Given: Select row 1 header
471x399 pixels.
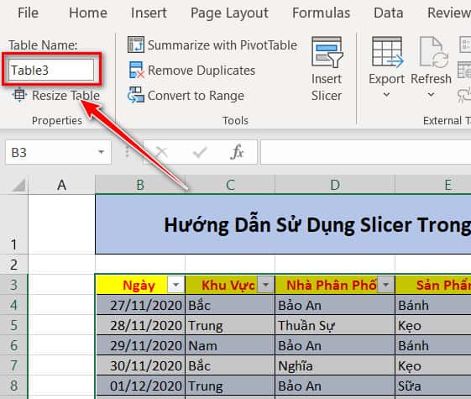Looking at the screenshot, I should (x=13, y=224).
